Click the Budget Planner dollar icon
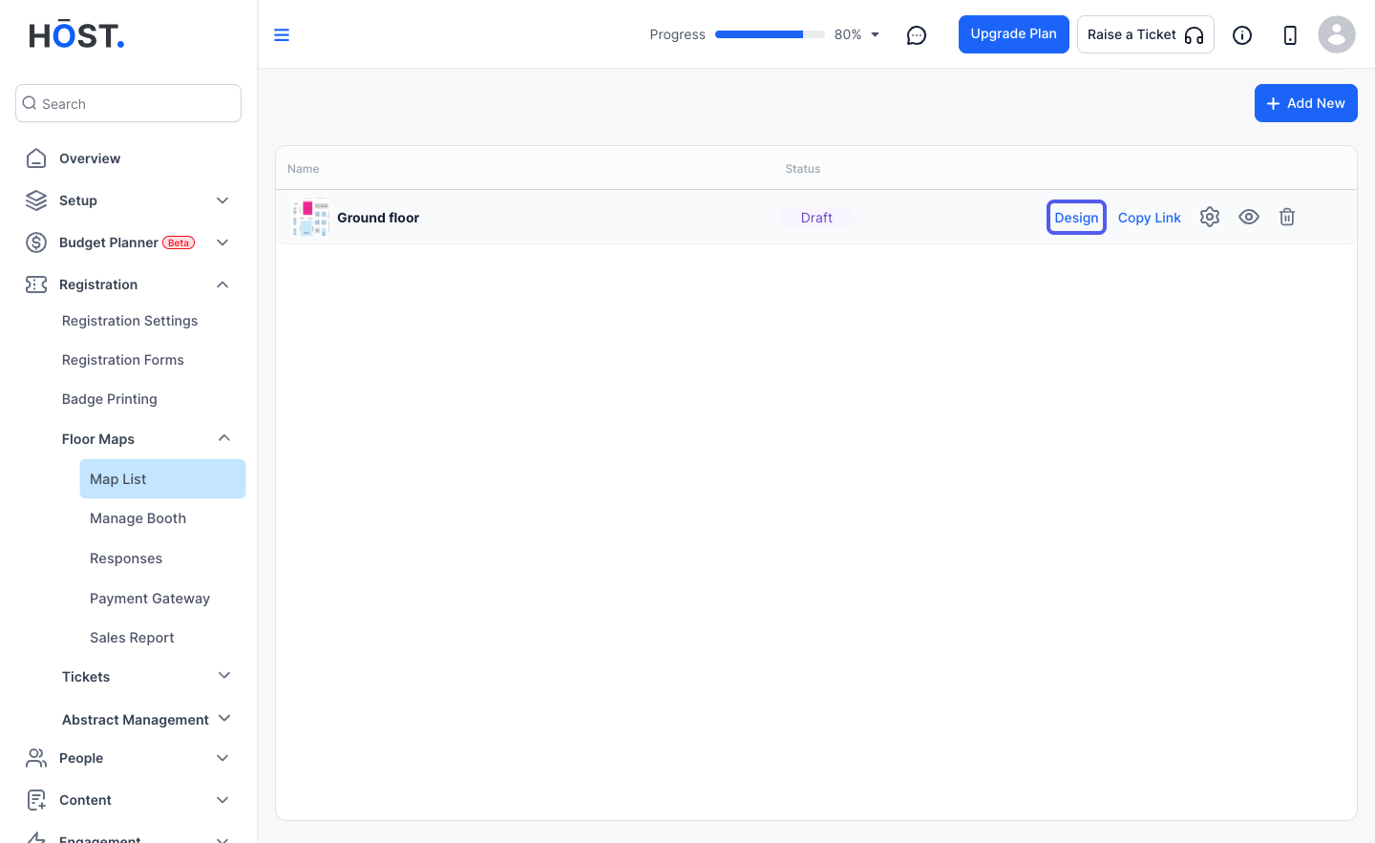This screenshot has width=1375, height=843. point(36,242)
